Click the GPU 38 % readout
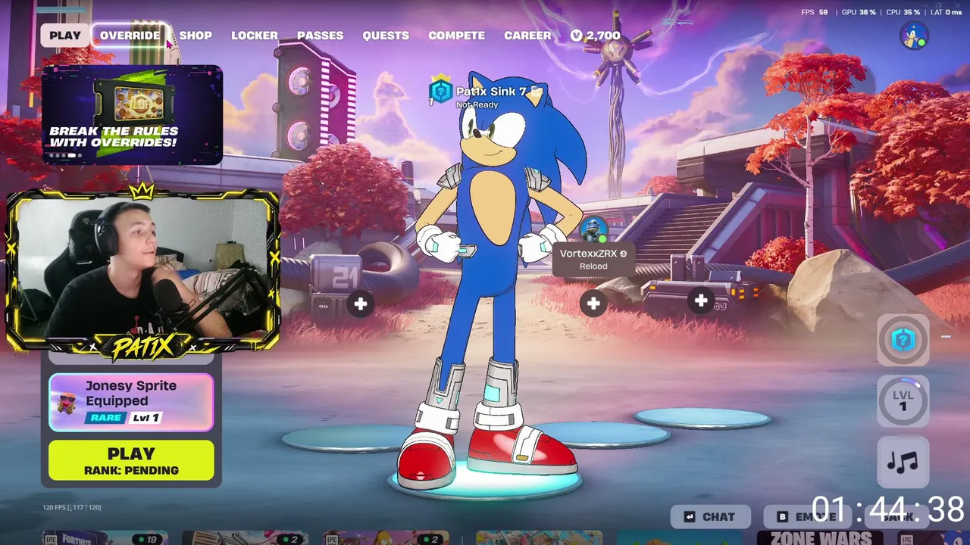The width and height of the screenshot is (970, 545). [x=859, y=12]
